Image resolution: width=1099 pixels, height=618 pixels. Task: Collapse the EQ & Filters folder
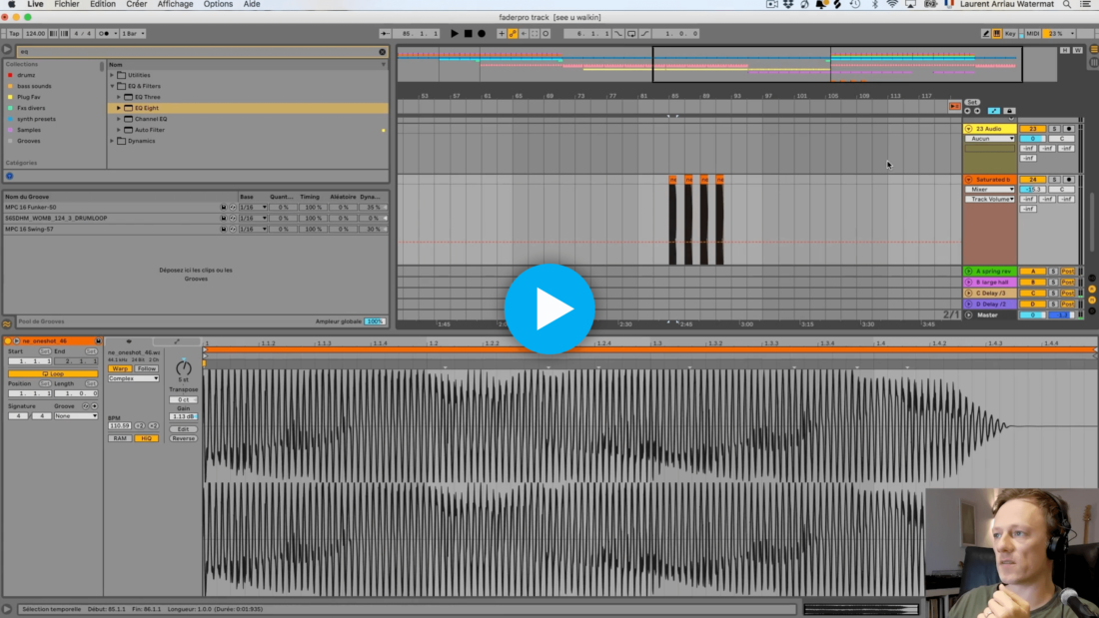point(112,86)
